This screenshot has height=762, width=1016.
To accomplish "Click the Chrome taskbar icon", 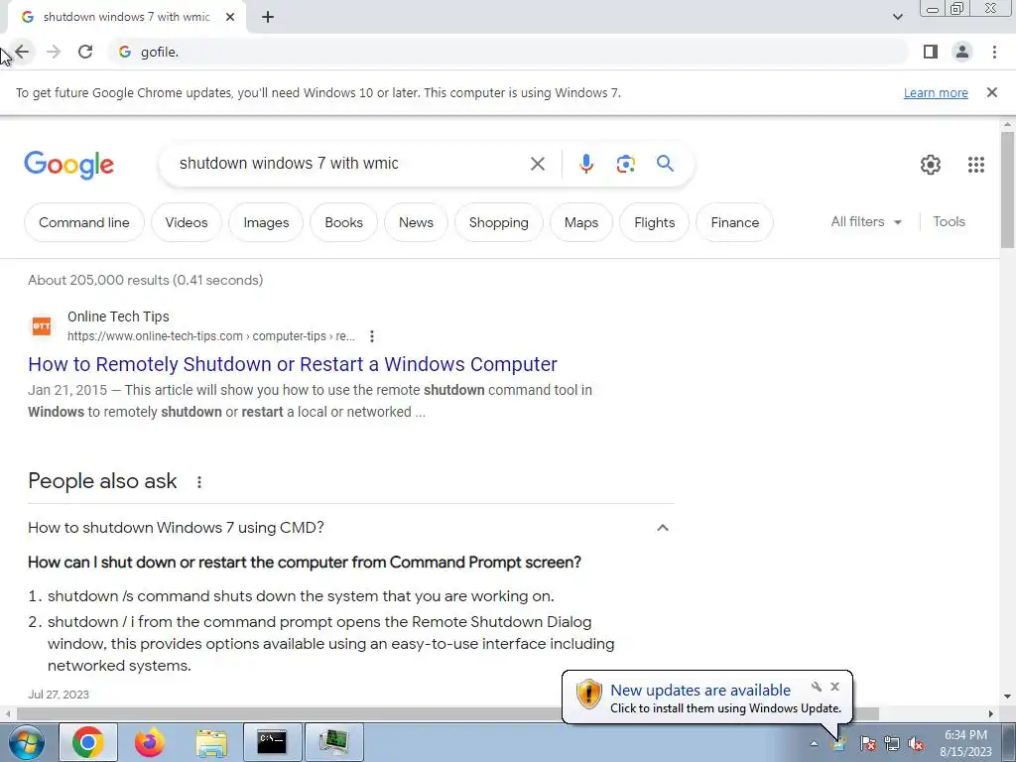I will [x=88, y=742].
